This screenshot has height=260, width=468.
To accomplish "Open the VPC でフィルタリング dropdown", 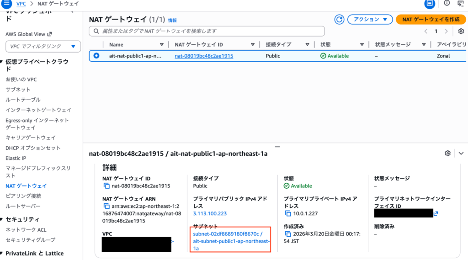I will point(43,46).
